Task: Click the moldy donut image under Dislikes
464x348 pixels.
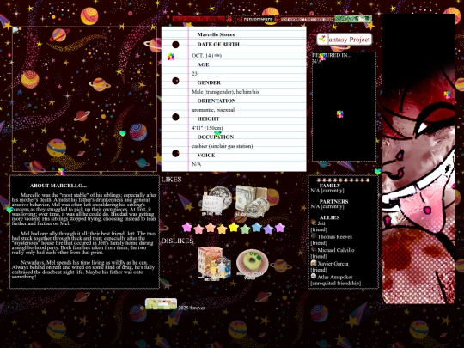Action: (252, 264)
